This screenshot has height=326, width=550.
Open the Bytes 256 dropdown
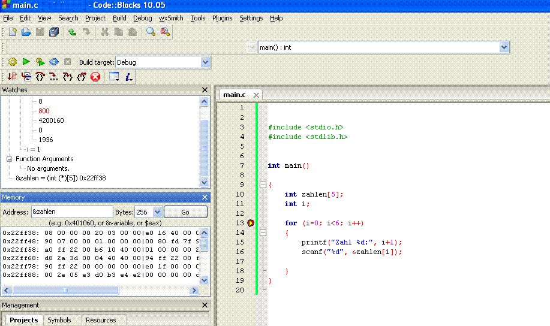pyautogui.click(x=157, y=212)
